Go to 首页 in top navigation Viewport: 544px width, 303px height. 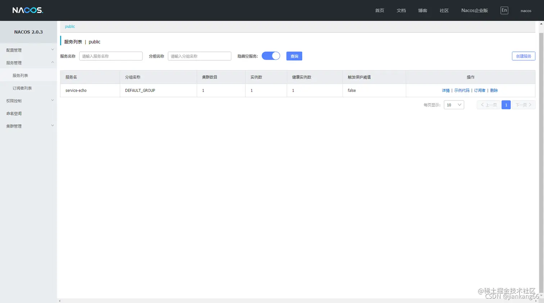[380, 10]
